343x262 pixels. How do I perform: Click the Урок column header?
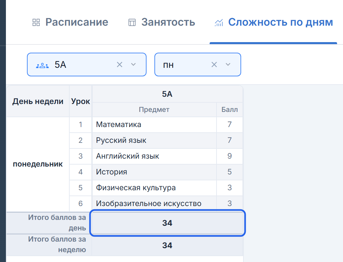[x=80, y=101]
